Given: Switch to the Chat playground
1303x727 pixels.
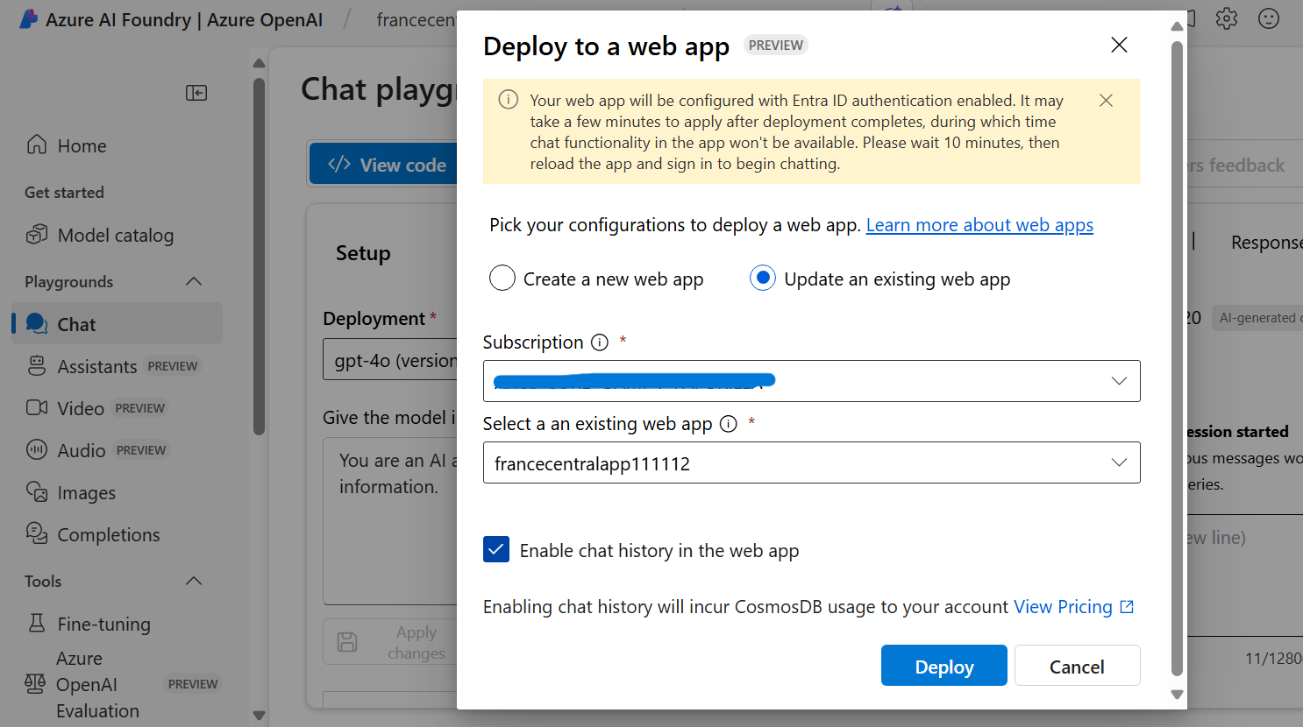Looking at the screenshot, I should (78, 324).
